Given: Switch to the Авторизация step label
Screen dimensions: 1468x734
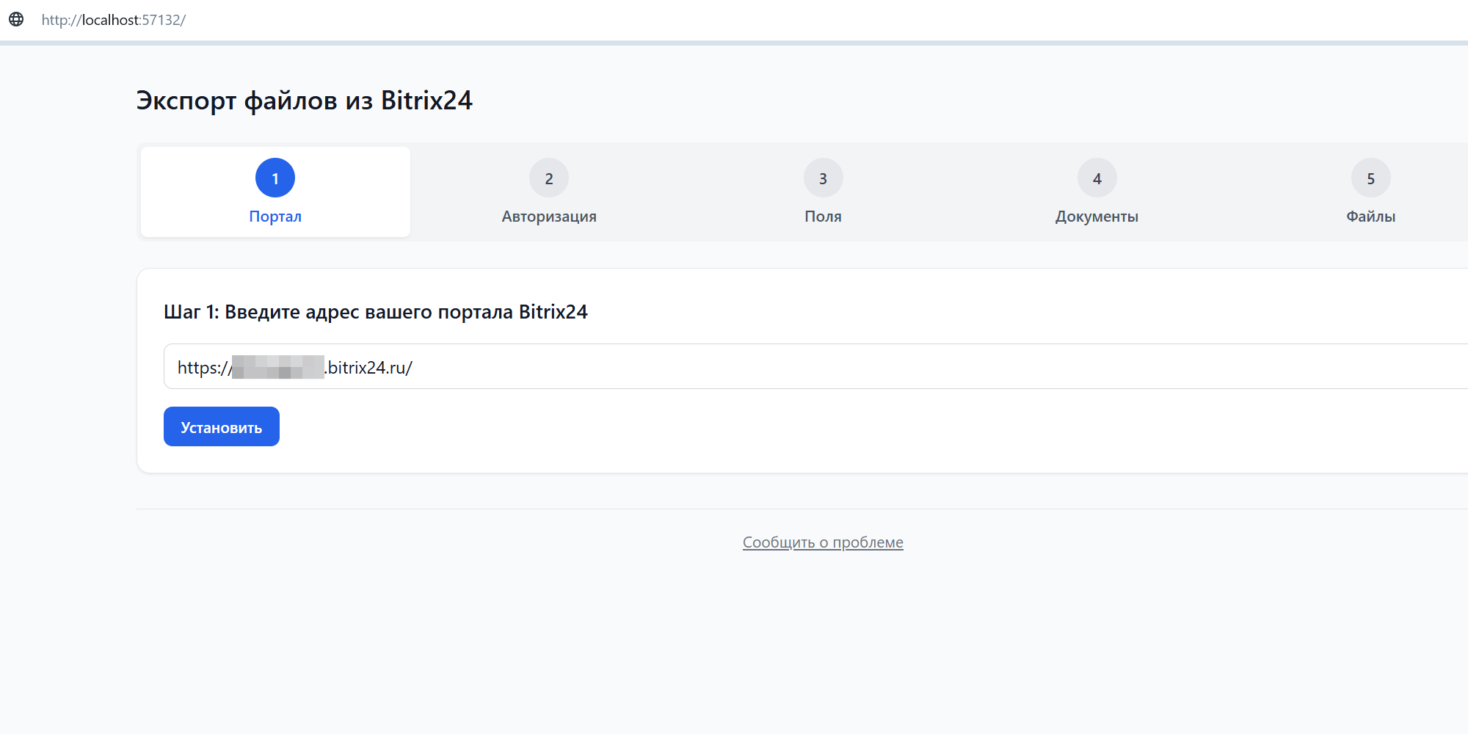Looking at the screenshot, I should pos(549,217).
